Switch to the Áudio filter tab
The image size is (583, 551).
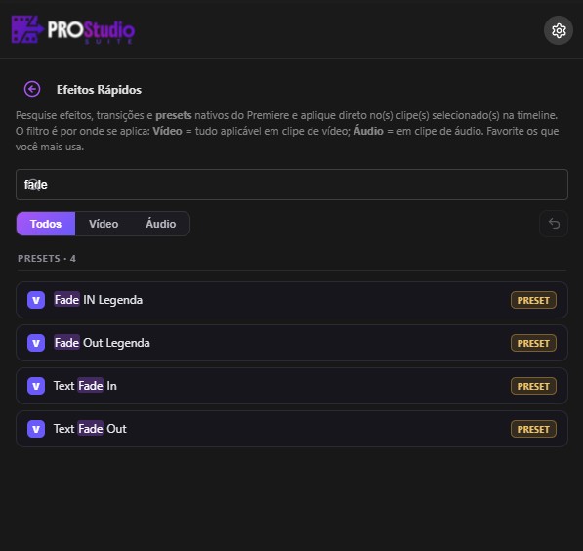tap(160, 224)
